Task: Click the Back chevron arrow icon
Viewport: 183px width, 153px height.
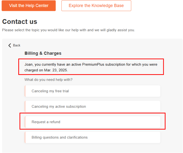Action: 10,46
